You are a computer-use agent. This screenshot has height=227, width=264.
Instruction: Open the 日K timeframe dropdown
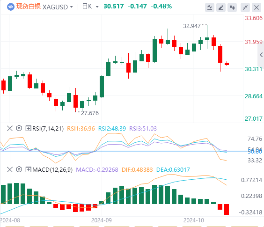click(97, 7)
